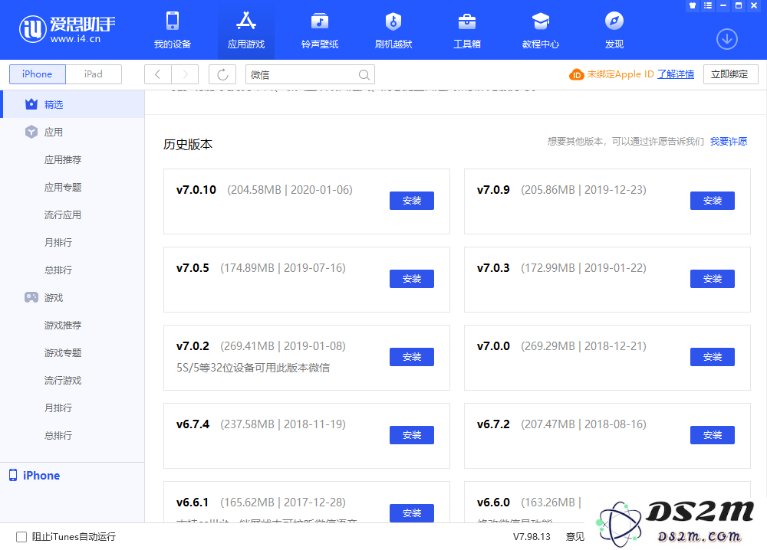Click the 5S/5等32位设备可用此版本微信 note
767x550 pixels.
(x=253, y=368)
